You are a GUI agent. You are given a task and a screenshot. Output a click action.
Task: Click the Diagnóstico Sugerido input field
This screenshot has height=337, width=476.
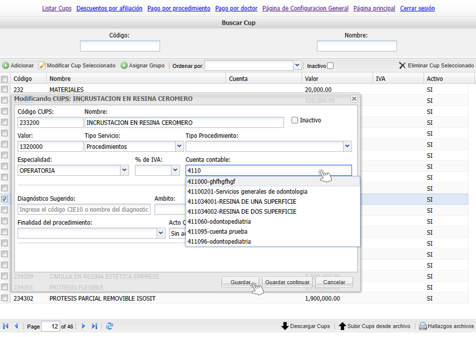click(84, 210)
